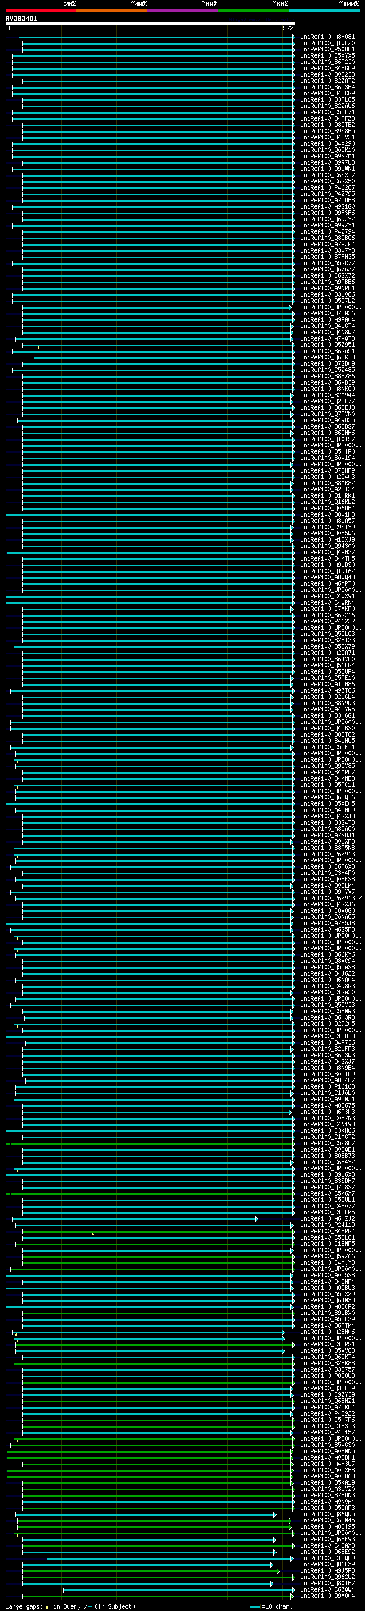Open hit UniRef100_P50881
This screenshot has width=365, height=1611.
click(x=327, y=49)
